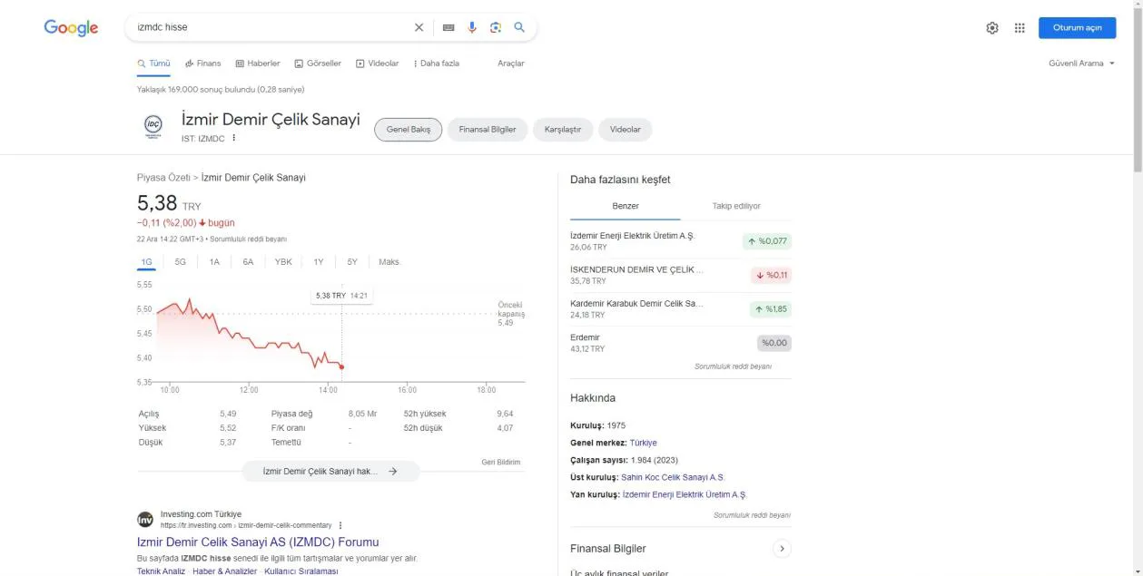Select the Tümü search tab
This screenshot has height=576, width=1143.
(153, 63)
